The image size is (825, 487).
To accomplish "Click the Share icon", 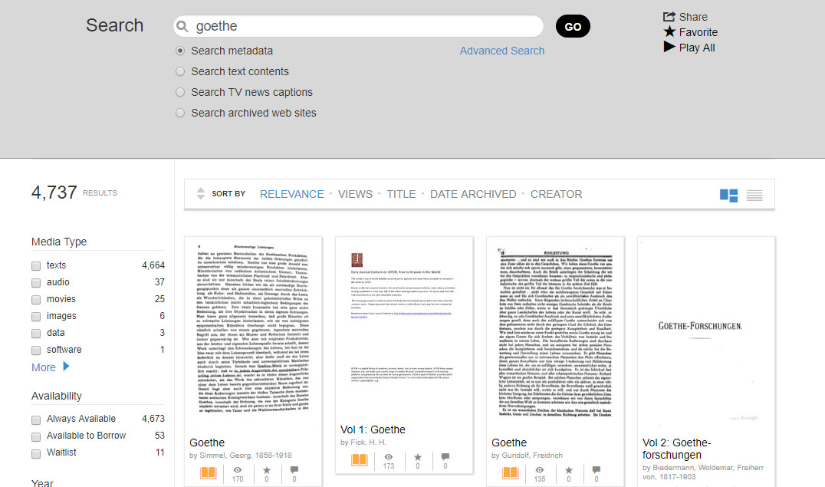I will pyautogui.click(x=669, y=17).
